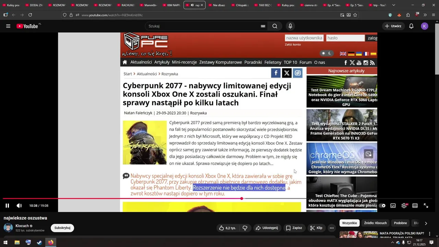This screenshot has height=247, width=439.
Task: Start voice search with the microphone
Action: point(290,26)
